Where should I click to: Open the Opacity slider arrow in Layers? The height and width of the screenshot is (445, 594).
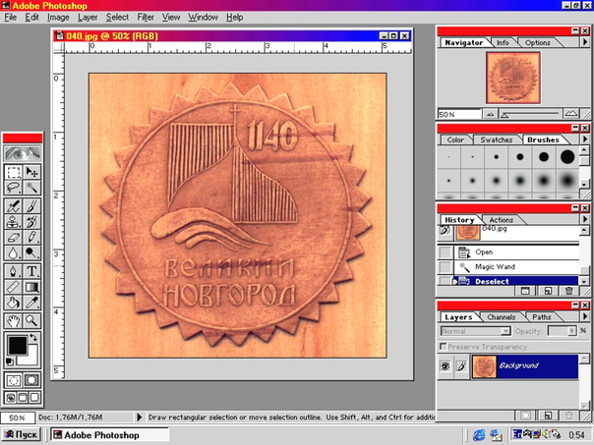(x=572, y=331)
